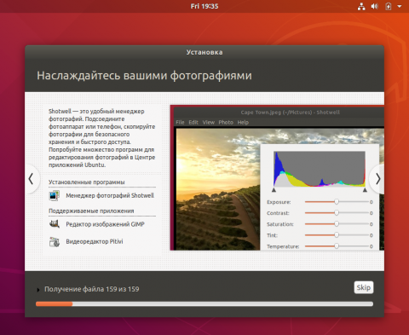Click the battery status icon in top bar
Screen dimensions: 409x335
coord(389,6)
